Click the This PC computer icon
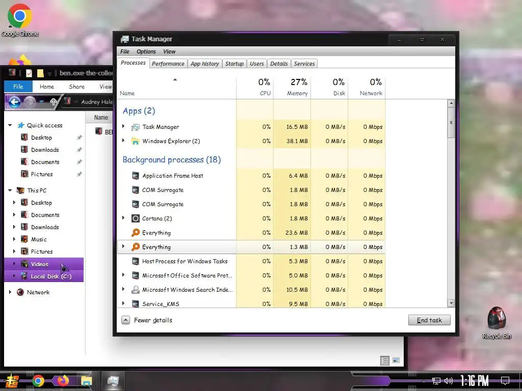522x391 pixels. point(20,190)
